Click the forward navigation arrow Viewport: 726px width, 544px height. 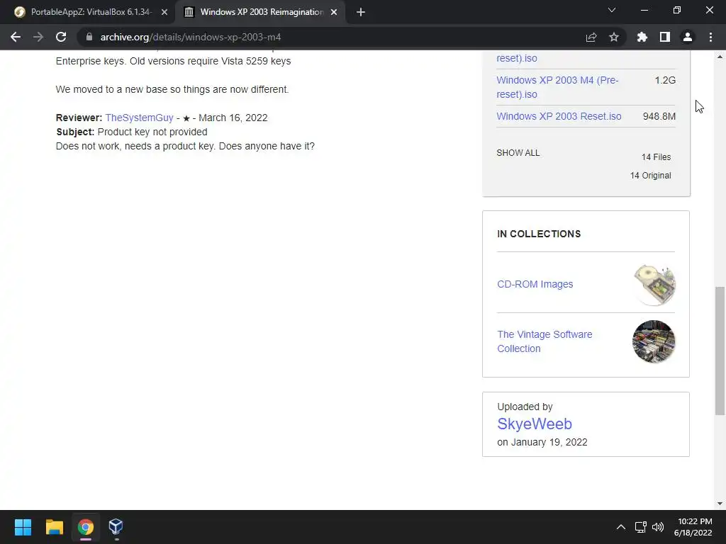click(x=38, y=37)
